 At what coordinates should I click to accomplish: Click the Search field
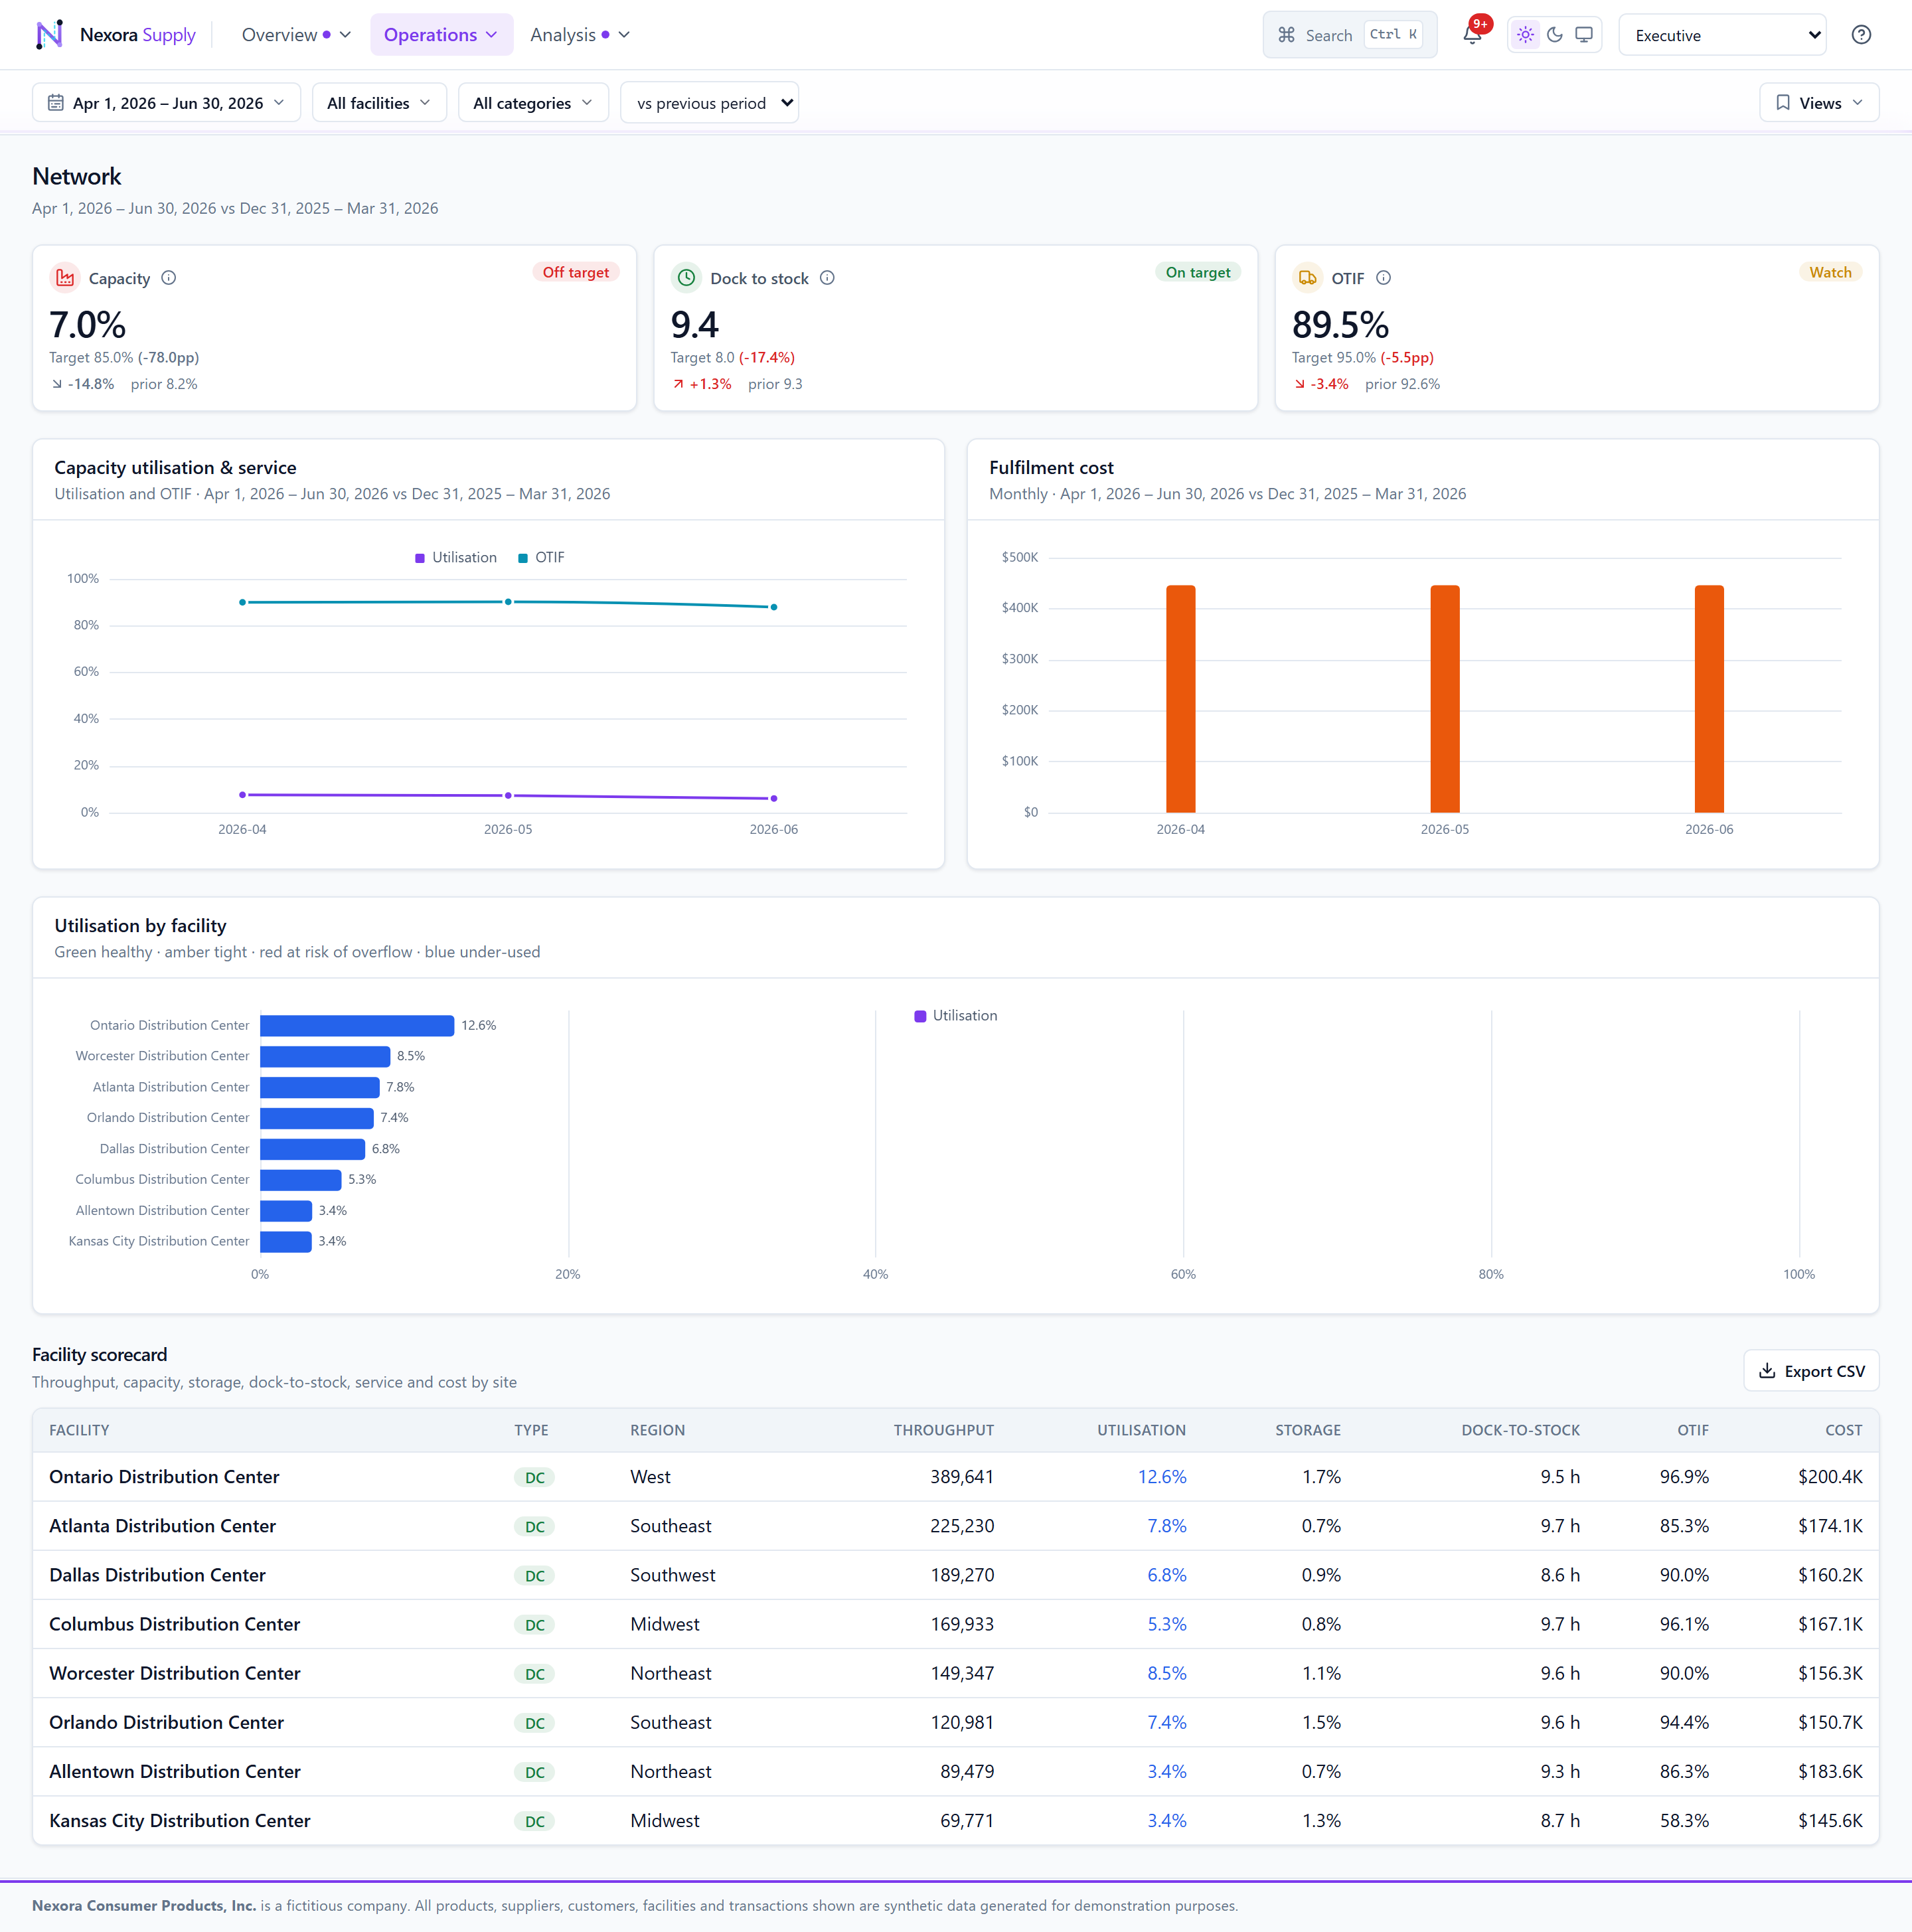pos(1350,35)
